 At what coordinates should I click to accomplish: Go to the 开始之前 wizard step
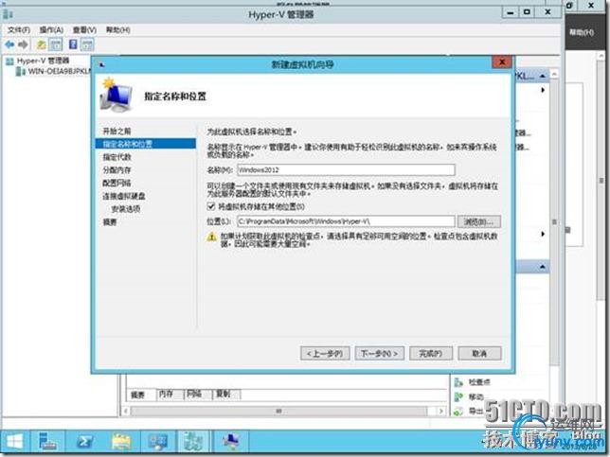(x=117, y=131)
